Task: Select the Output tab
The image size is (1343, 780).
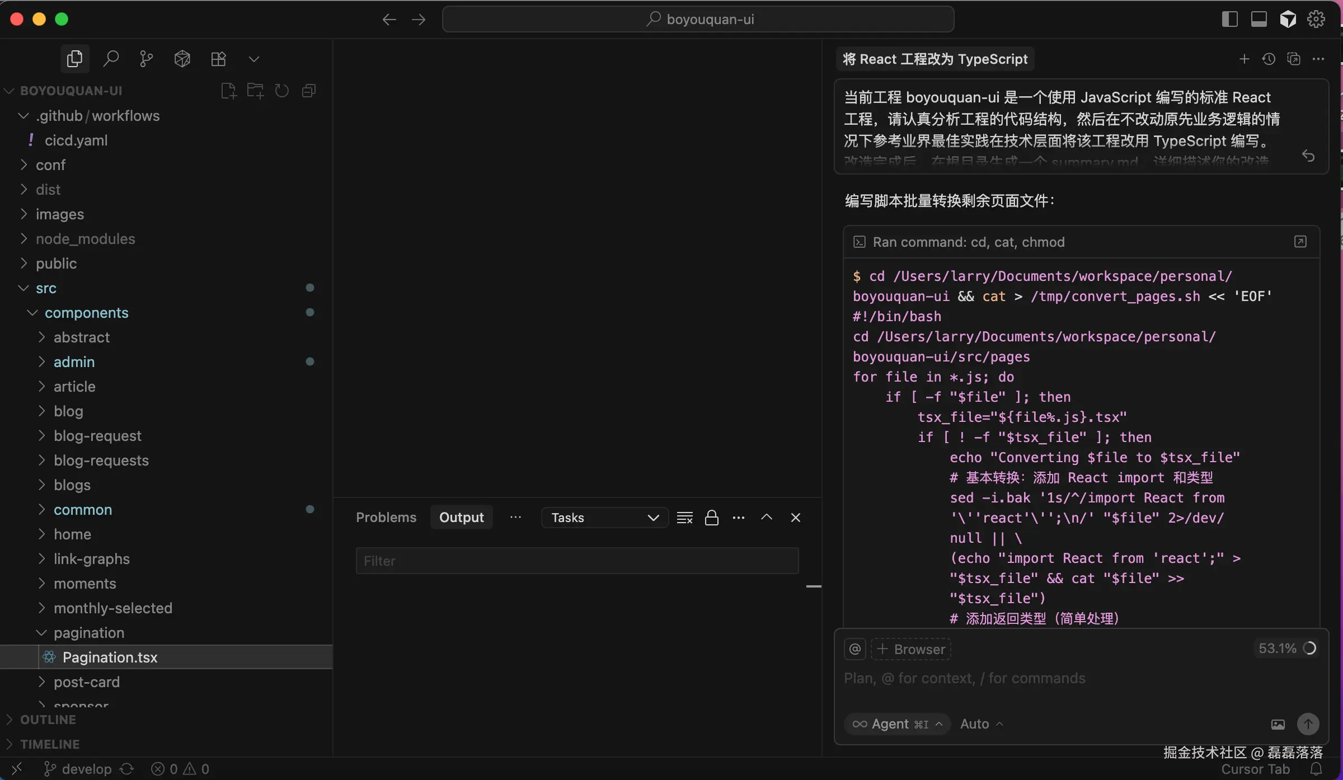Action: 461,517
